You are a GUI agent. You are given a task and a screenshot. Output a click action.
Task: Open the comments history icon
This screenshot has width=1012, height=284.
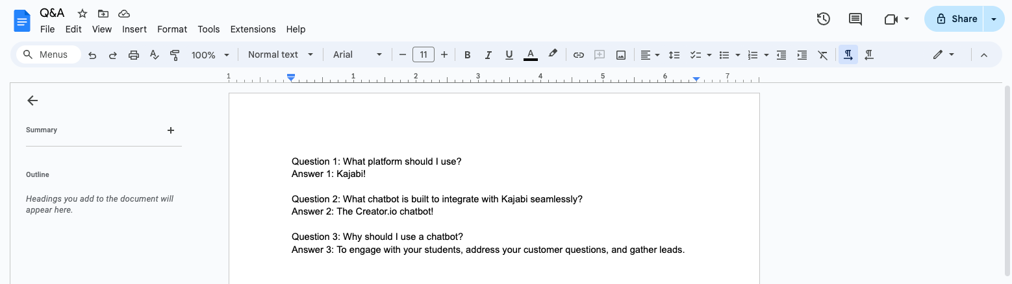[855, 19]
